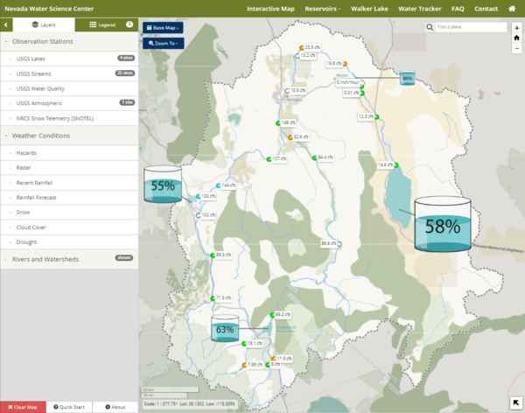The image size is (525, 413).
Task: Toggle the USGS Streams layer
Action: click(69, 73)
